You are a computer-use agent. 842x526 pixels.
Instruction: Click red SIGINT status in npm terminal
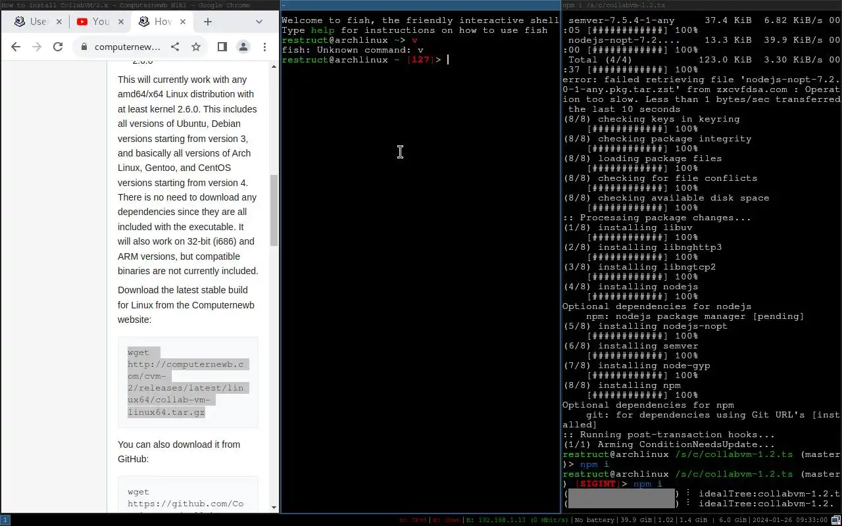(599, 484)
